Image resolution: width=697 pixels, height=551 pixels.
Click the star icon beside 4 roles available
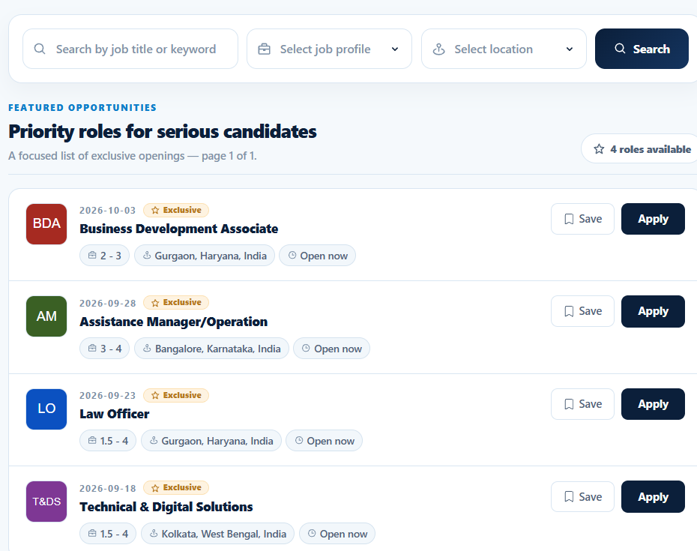coord(599,149)
